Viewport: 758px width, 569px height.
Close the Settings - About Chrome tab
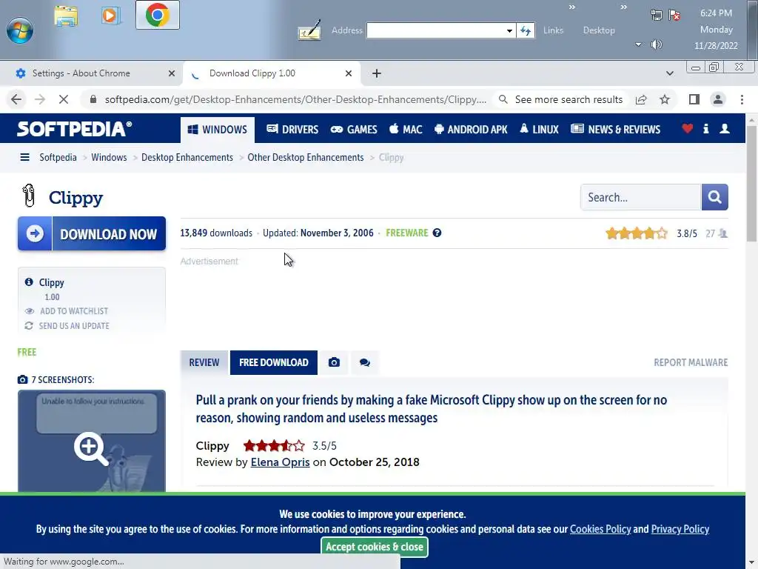coord(172,73)
